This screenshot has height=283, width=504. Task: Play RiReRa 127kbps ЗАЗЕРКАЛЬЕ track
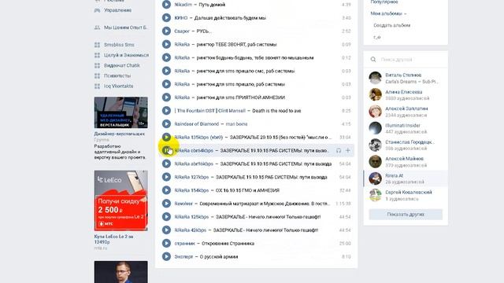click(166, 177)
